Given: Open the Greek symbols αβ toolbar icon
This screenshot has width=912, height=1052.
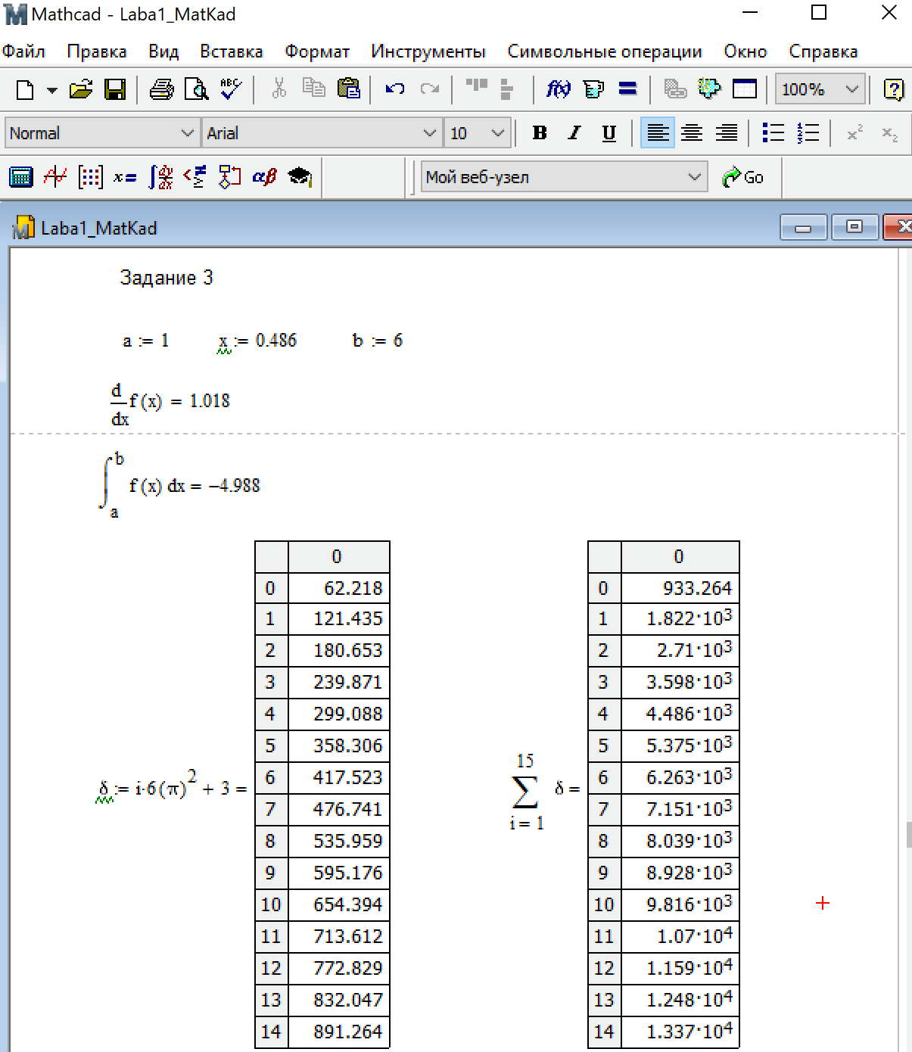Looking at the screenshot, I should (264, 177).
